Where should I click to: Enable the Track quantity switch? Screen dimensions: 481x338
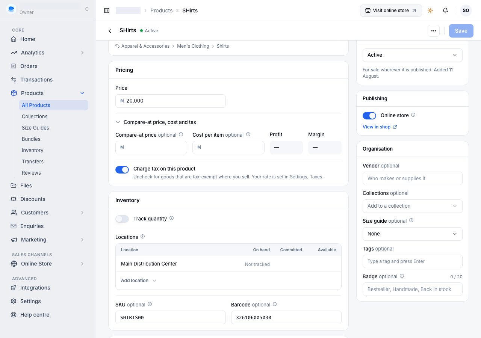[122, 219]
